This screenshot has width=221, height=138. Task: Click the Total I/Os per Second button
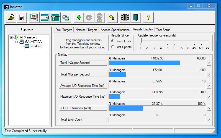point(83,63)
